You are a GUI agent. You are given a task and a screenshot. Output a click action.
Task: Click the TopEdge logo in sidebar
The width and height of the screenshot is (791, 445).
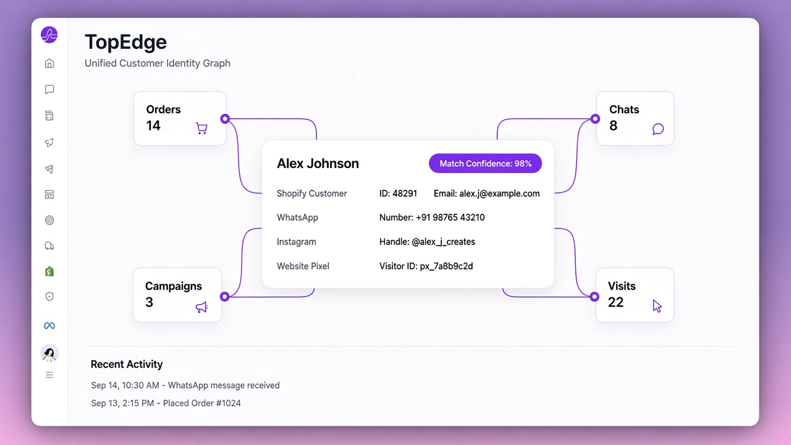coord(49,35)
